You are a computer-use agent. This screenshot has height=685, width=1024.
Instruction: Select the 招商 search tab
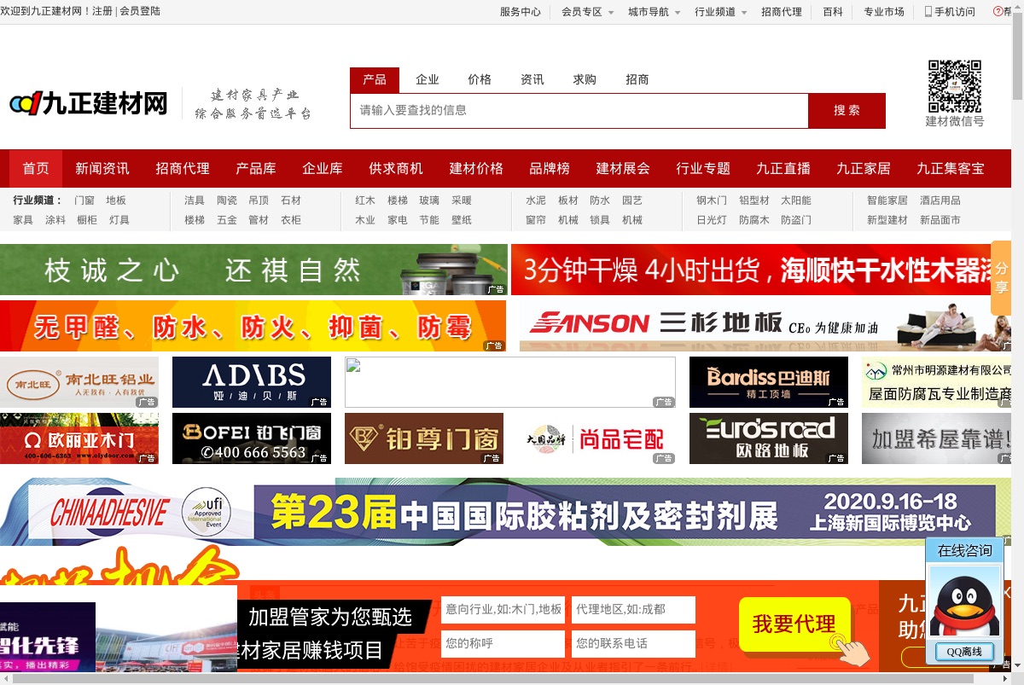(637, 79)
